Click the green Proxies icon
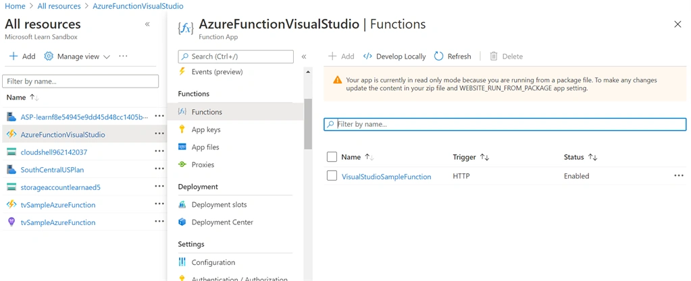 click(x=182, y=164)
